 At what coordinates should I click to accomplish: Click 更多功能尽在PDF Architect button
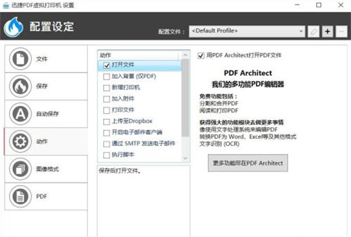tap(248, 163)
